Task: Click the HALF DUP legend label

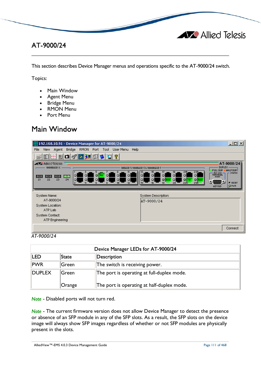Action: pyautogui.click(x=231, y=170)
